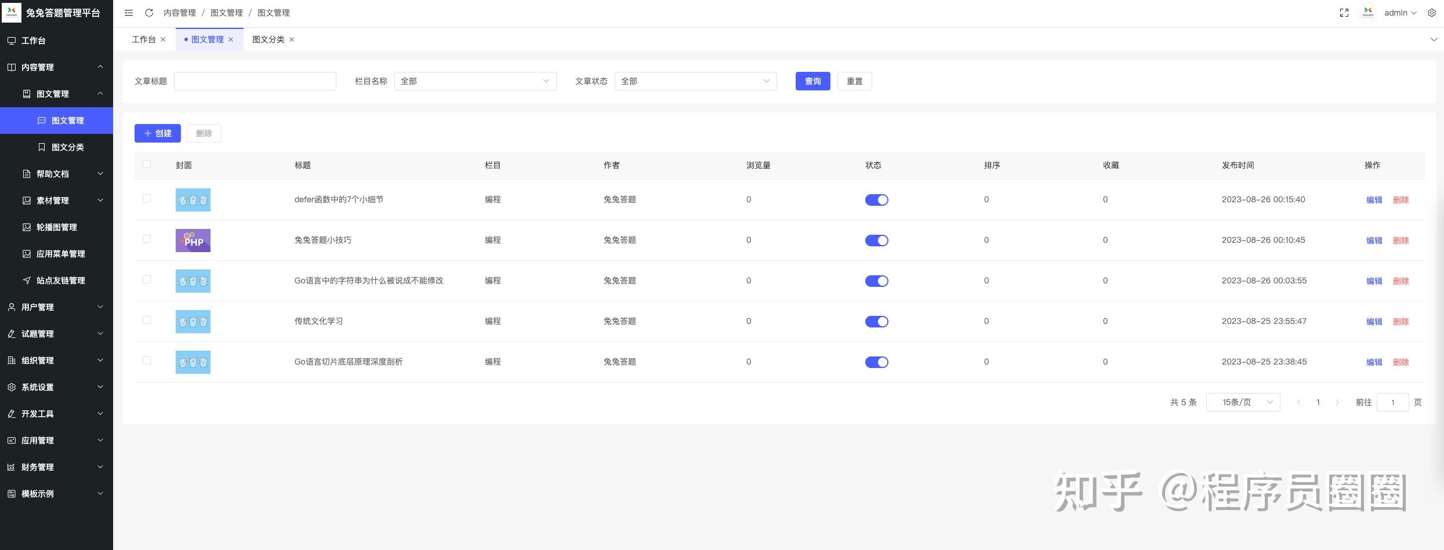Click the refresh page icon

149,13
